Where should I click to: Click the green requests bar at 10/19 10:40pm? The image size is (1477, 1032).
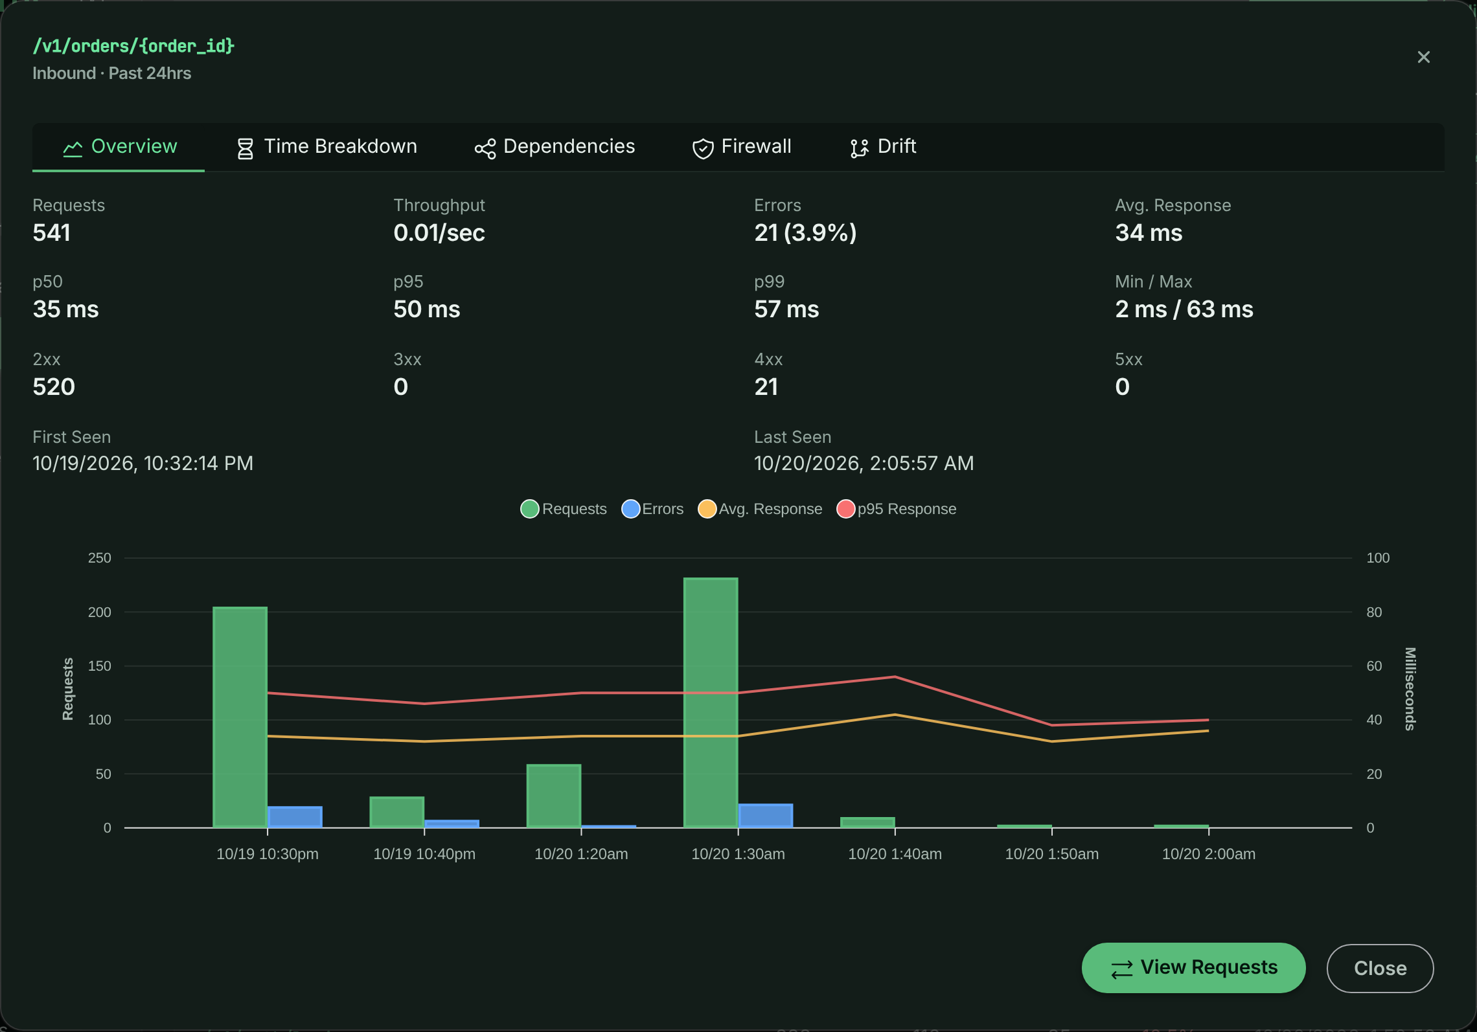[396, 812]
